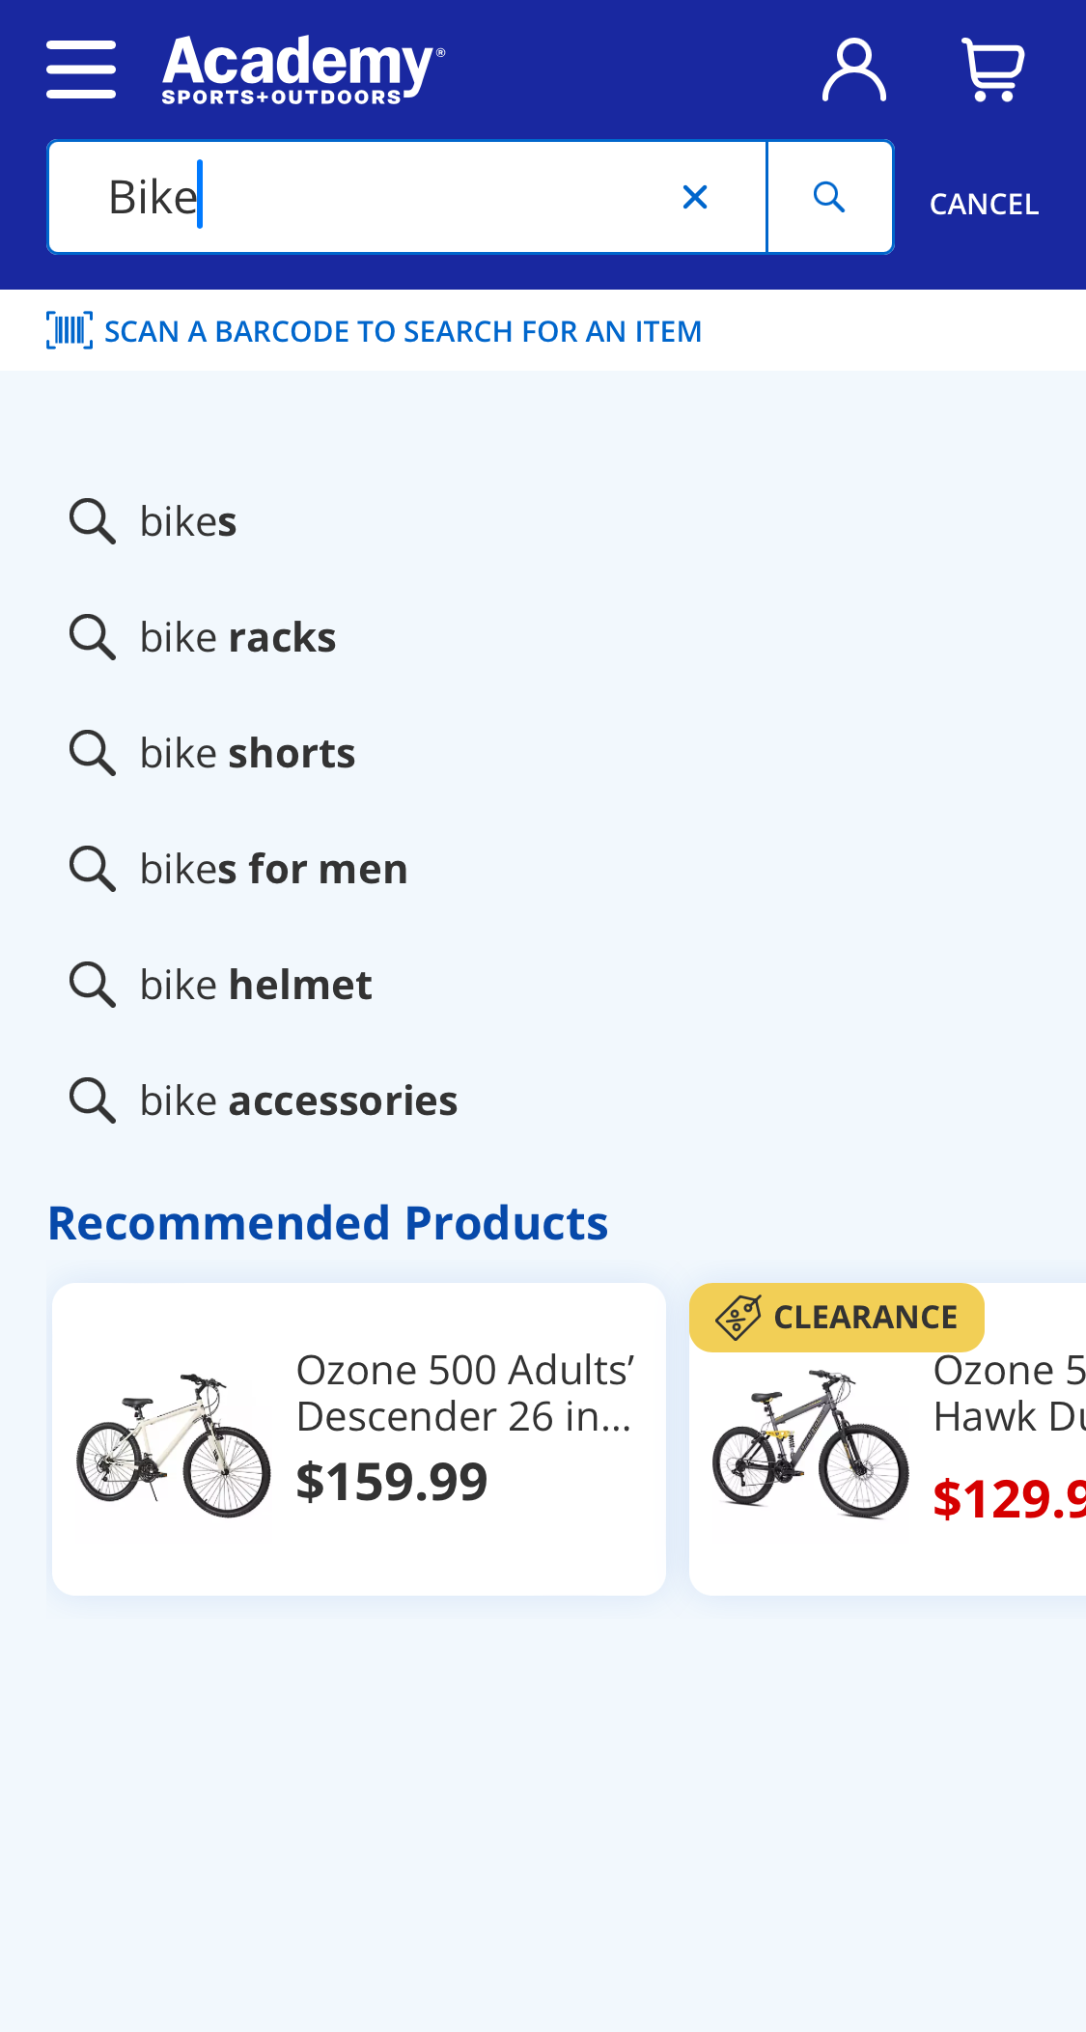This screenshot has width=1086, height=2032.
Task: Open Ozone 500 Adults' Descender product title
Action: coord(464,1393)
